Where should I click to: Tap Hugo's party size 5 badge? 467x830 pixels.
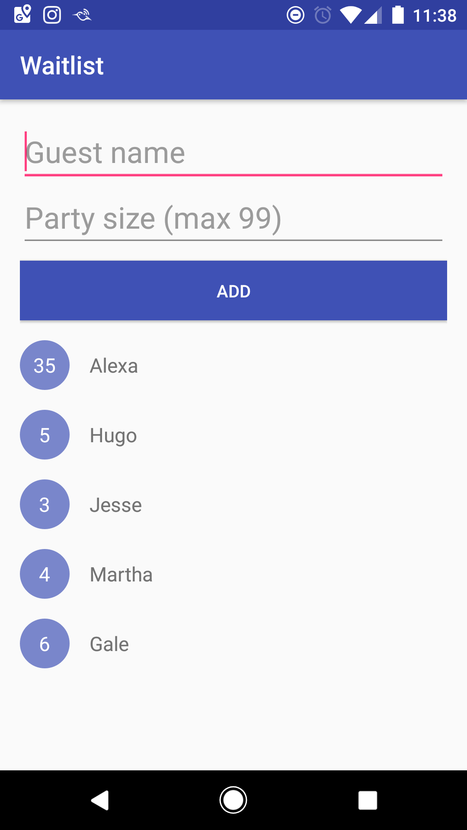point(45,435)
